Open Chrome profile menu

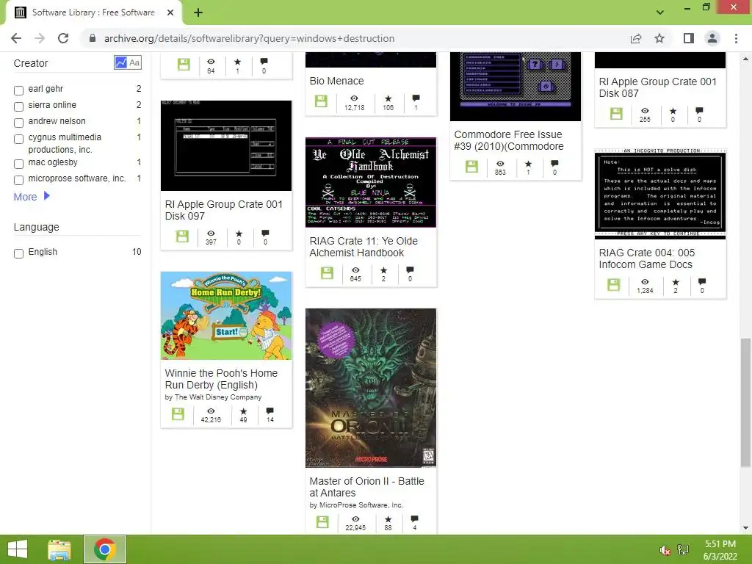pos(712,38)
